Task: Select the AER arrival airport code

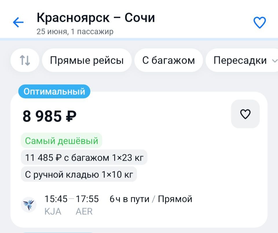Action: coord(84,212)
